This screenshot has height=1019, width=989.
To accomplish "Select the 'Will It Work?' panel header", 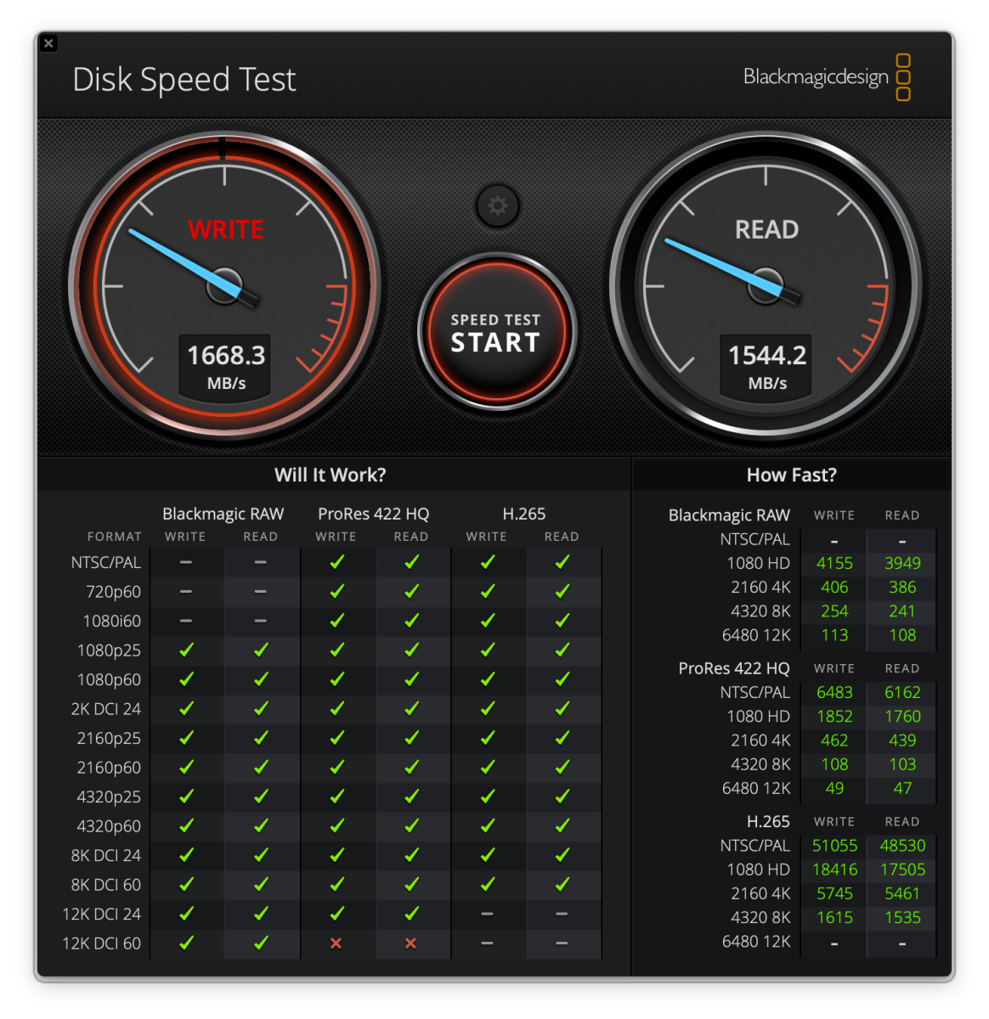I will pos(330,476).
